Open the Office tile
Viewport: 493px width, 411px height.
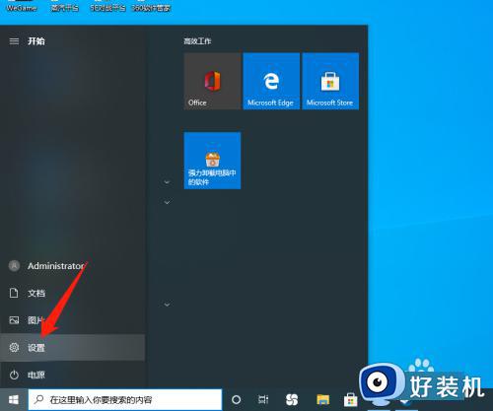click(x=212, y=81)
